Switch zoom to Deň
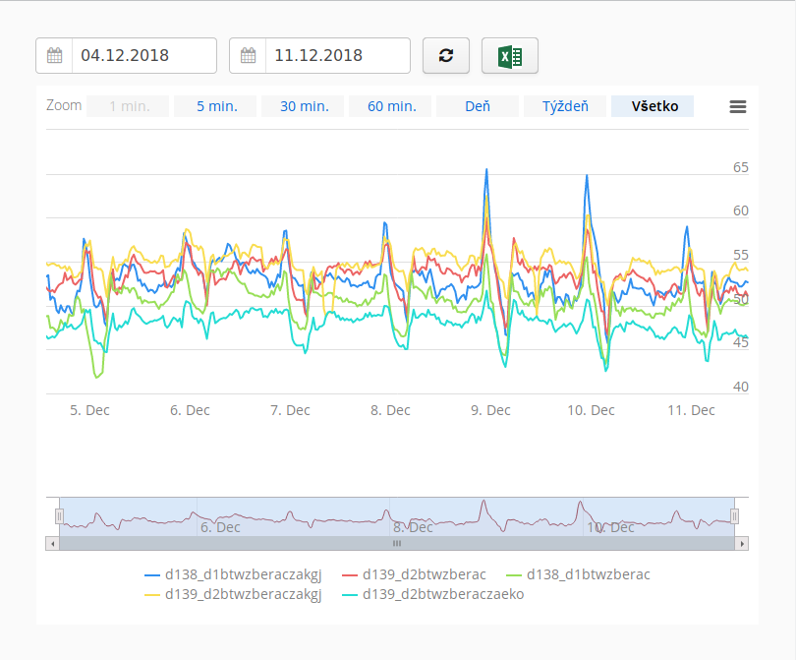The image size is (796, 660). [478, 106]
